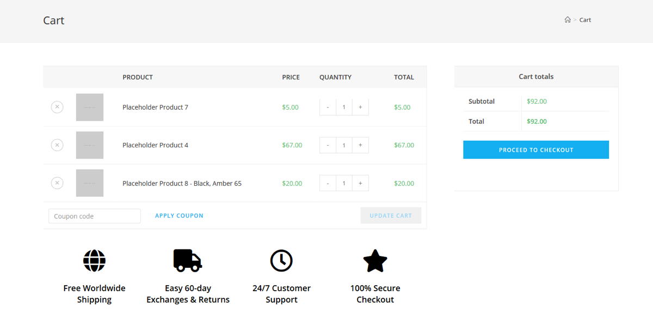The width and height of the screenshot is (653, 326).
Task: Decrease quantity of Placeholder Product 7
Action: [x=328, y=108]
